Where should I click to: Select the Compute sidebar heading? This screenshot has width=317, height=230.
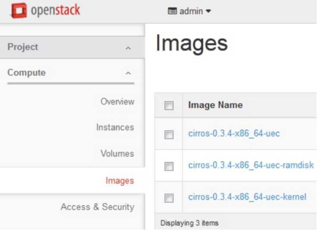pyautogui.click(x=26, y=73)
